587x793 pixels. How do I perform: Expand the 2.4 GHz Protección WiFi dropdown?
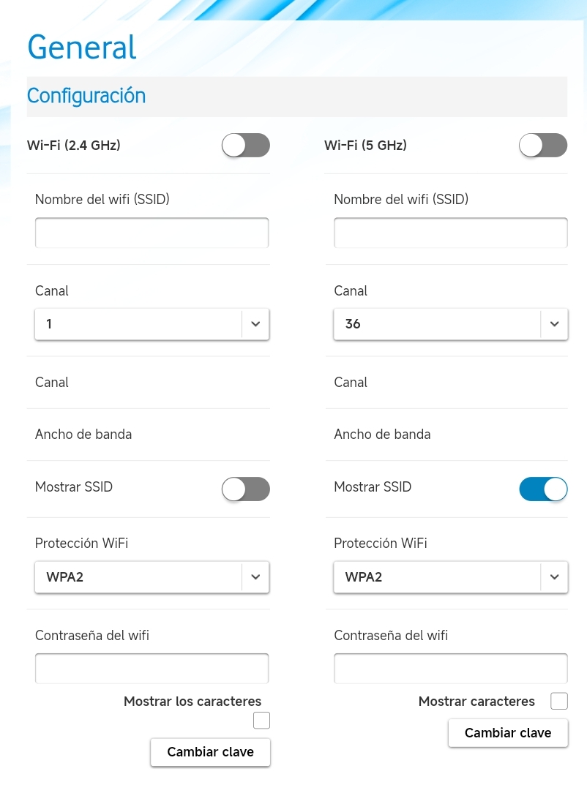pyautogui.click(x=139, y=576)
